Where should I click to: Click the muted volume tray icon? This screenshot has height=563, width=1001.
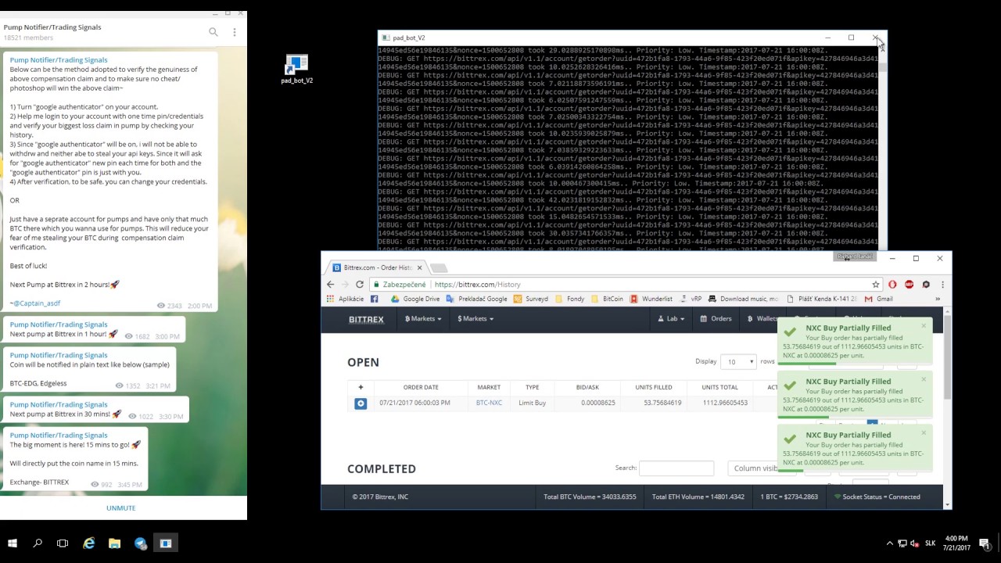[x=914, y=543]
